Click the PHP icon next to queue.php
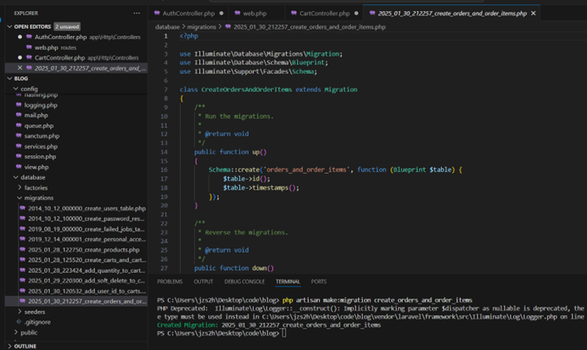Screen dimensions: 587x350 pos(19,125)
